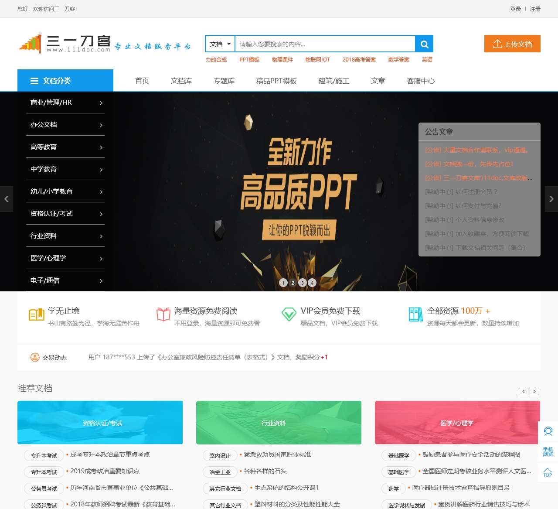
Task: Click the 上传文档 upload button
Action: [512, 44]
